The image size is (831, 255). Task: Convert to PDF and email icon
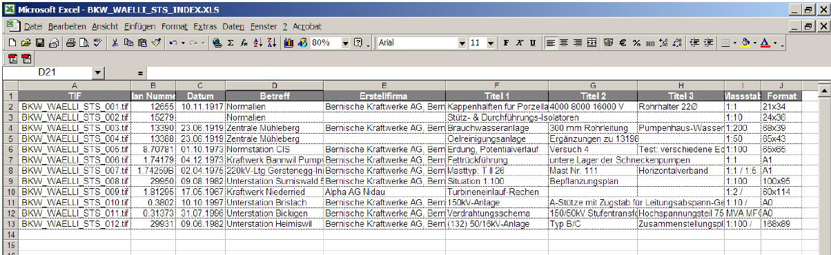coord(26,59)
